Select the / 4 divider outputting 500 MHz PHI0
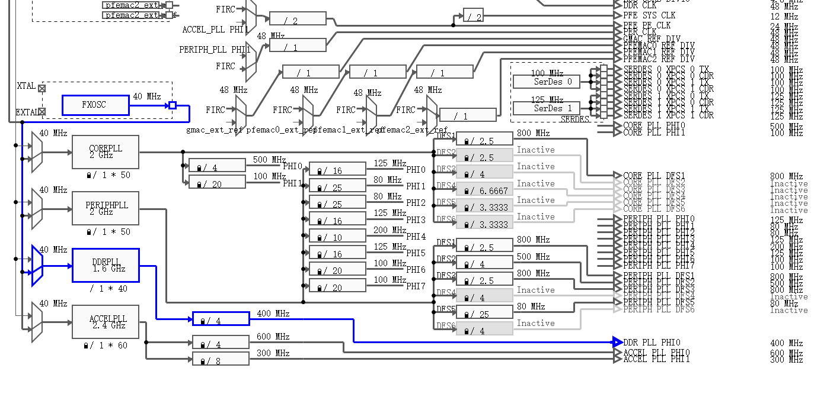 (x=217, y=165)
